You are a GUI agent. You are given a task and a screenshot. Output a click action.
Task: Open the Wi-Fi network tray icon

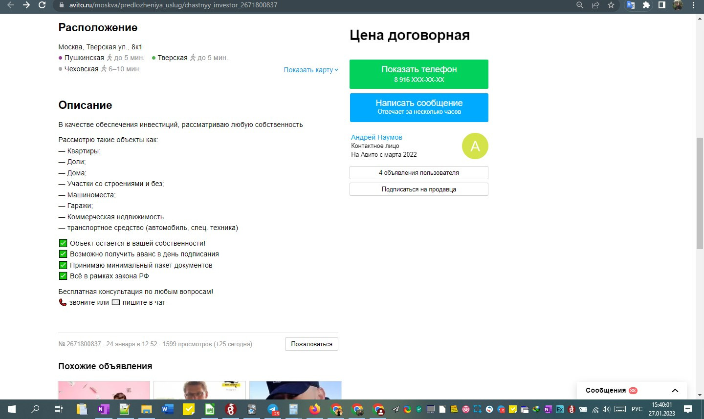(x=595, y=409)
